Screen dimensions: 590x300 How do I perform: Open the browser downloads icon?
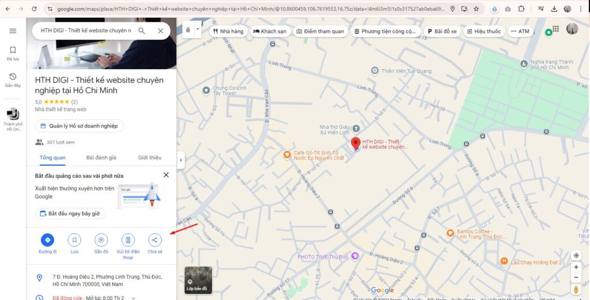pyautogui.click(x=554, y=9)
